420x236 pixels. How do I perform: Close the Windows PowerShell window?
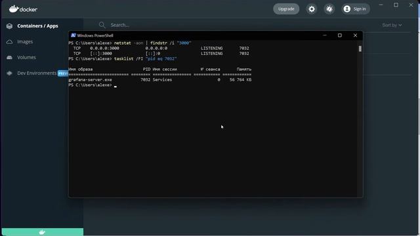(355, 35)
